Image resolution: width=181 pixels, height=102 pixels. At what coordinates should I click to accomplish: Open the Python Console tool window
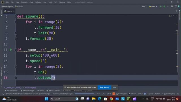[53, 91]
